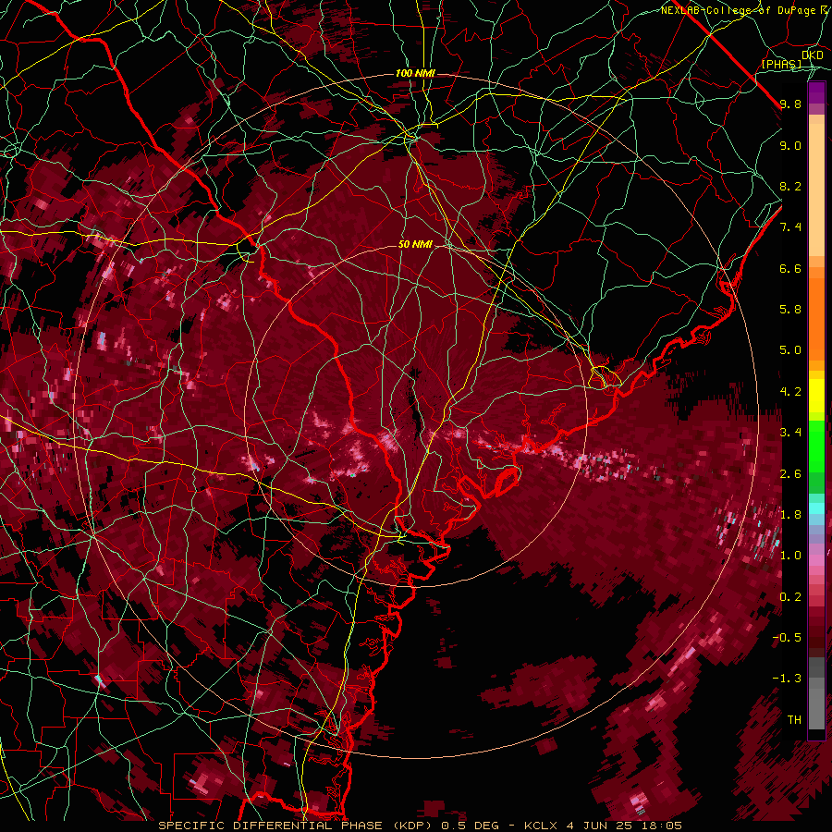832x832 pixels.
Task: Pick the purple top segment of color bar
Action: point(816,92)
